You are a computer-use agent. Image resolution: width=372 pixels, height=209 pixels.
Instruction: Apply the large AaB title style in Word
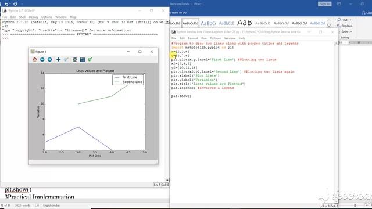coord(244,23)
